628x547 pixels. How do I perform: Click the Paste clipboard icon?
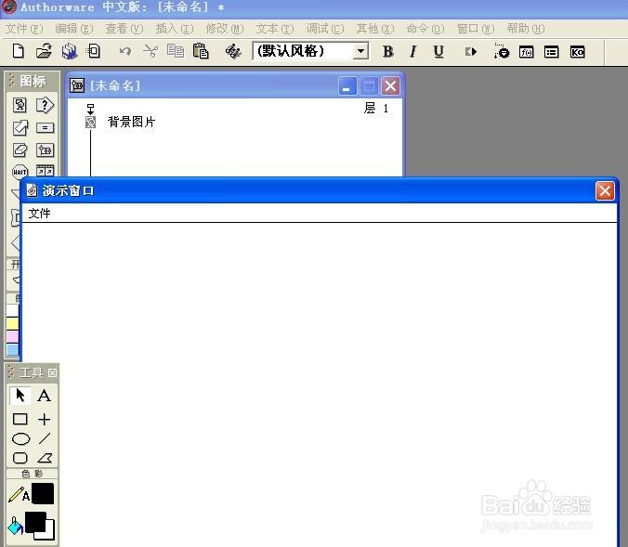(201, 51)
